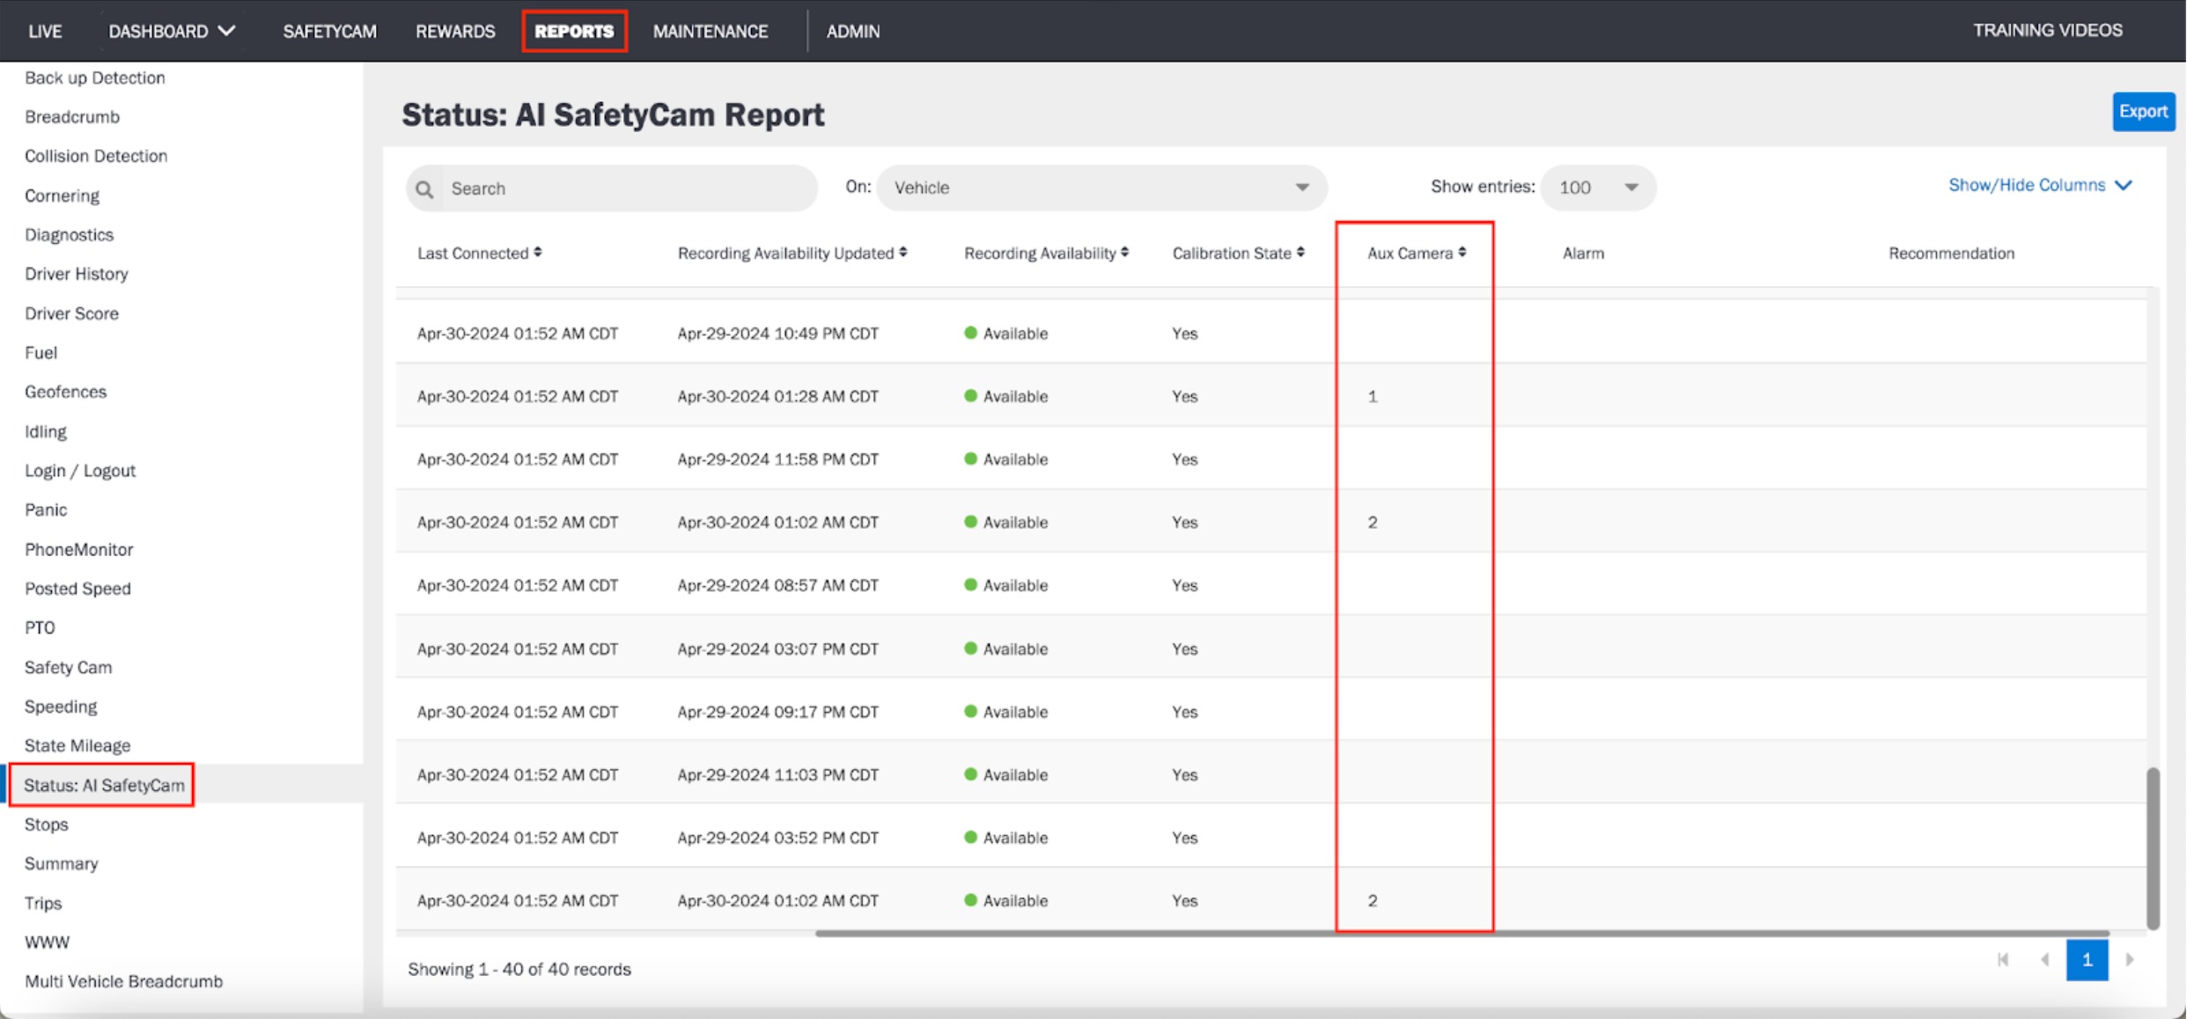Viewport: 2187px width, 1019px height.
Task: Click the Export button
Action: (2144, 112)
